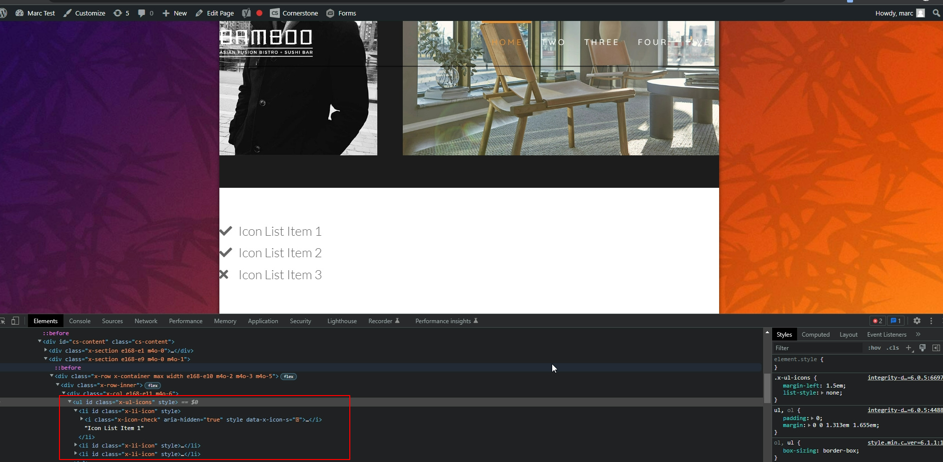Switch to the Console tab
The height and width of the screenshot is (462, 943).
pyautogui.click(x=79, y=321)
